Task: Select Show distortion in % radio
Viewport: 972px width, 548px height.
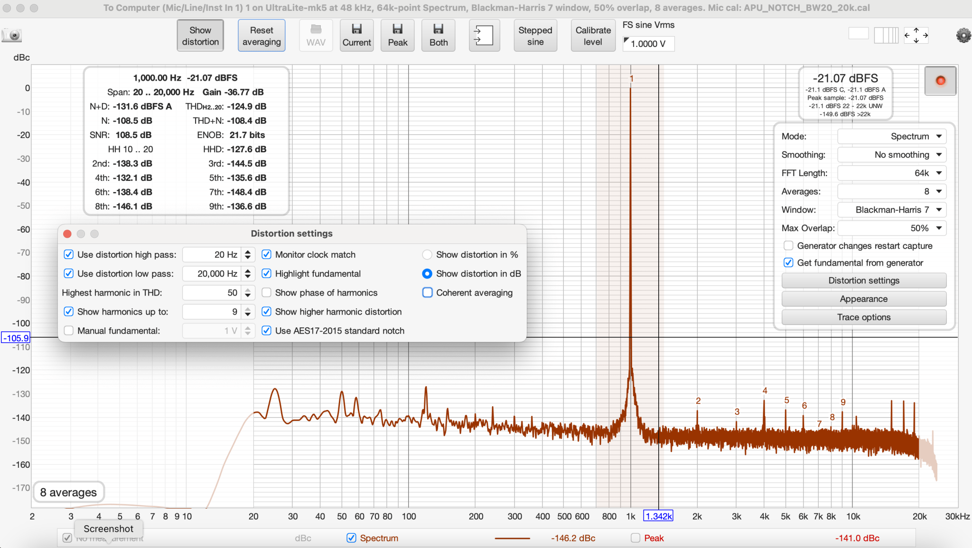Action: point(427,255)
